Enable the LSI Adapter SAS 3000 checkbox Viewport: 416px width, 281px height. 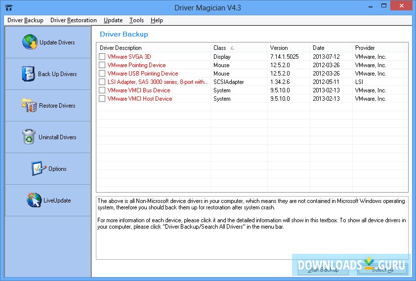click(102, 82)
